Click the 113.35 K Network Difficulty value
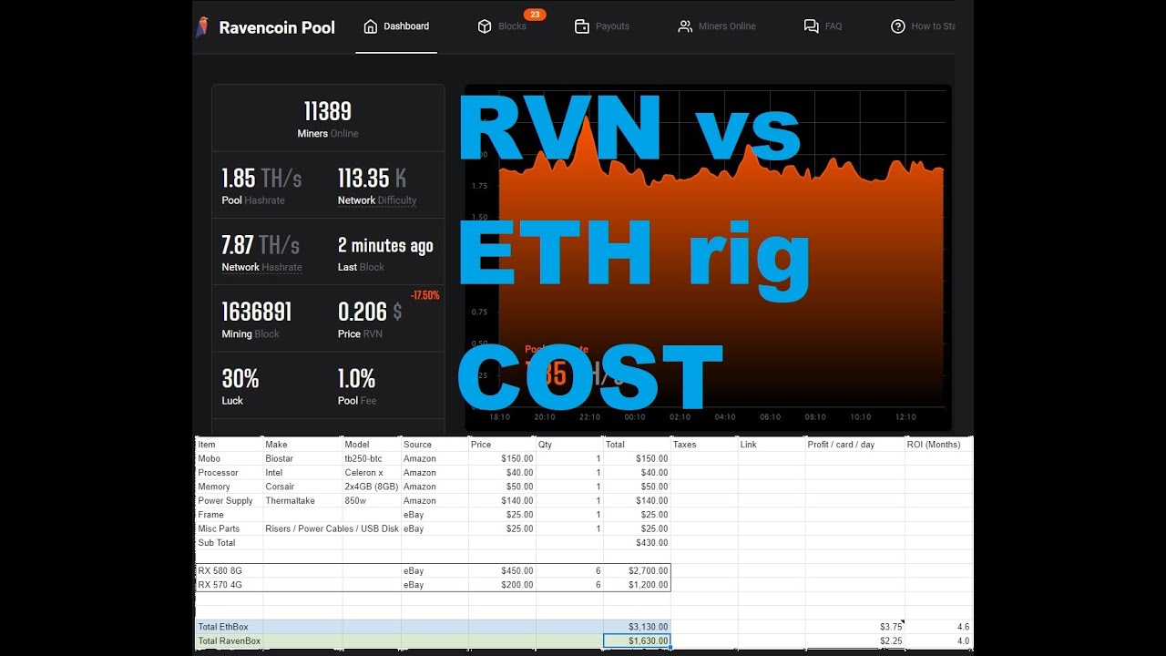 pos(372,178)
